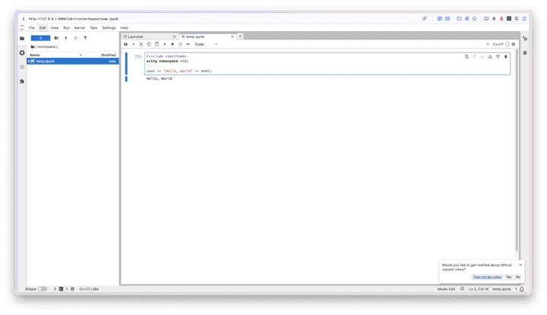
Task: Toggle the Simple mode switch in the status bar
Action: pos(43,289)
